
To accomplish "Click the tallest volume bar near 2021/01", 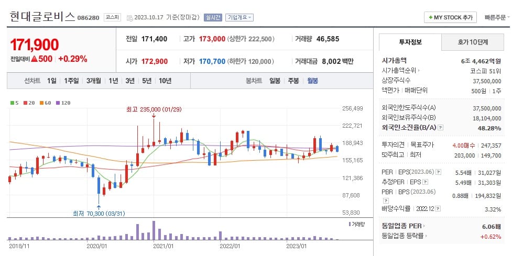I will [x=154, y=230].
